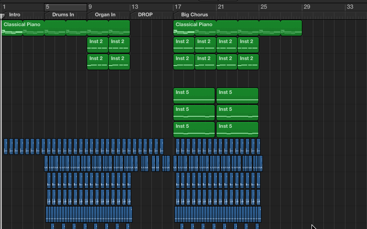Select the unlabeled piano region starting at bar 5
Image resolution: width=367 pixels, height=229 pixels.
pos(55,28)
